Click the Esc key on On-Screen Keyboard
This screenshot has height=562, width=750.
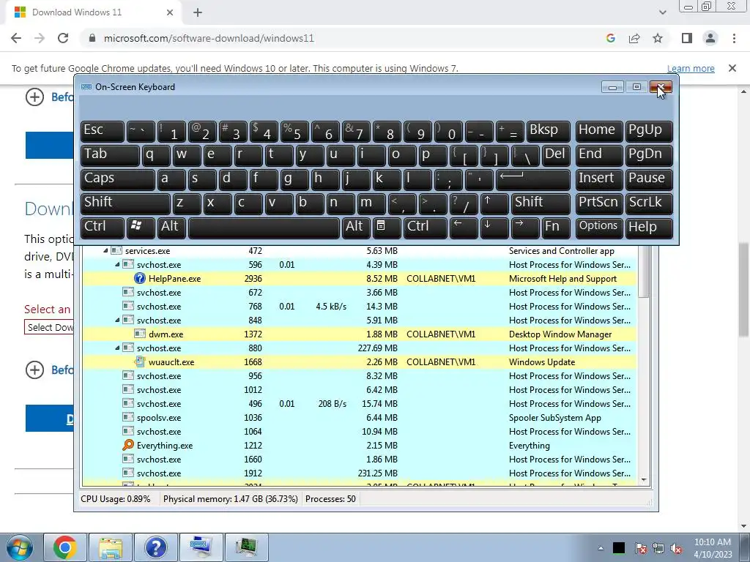tap(103, 130)
